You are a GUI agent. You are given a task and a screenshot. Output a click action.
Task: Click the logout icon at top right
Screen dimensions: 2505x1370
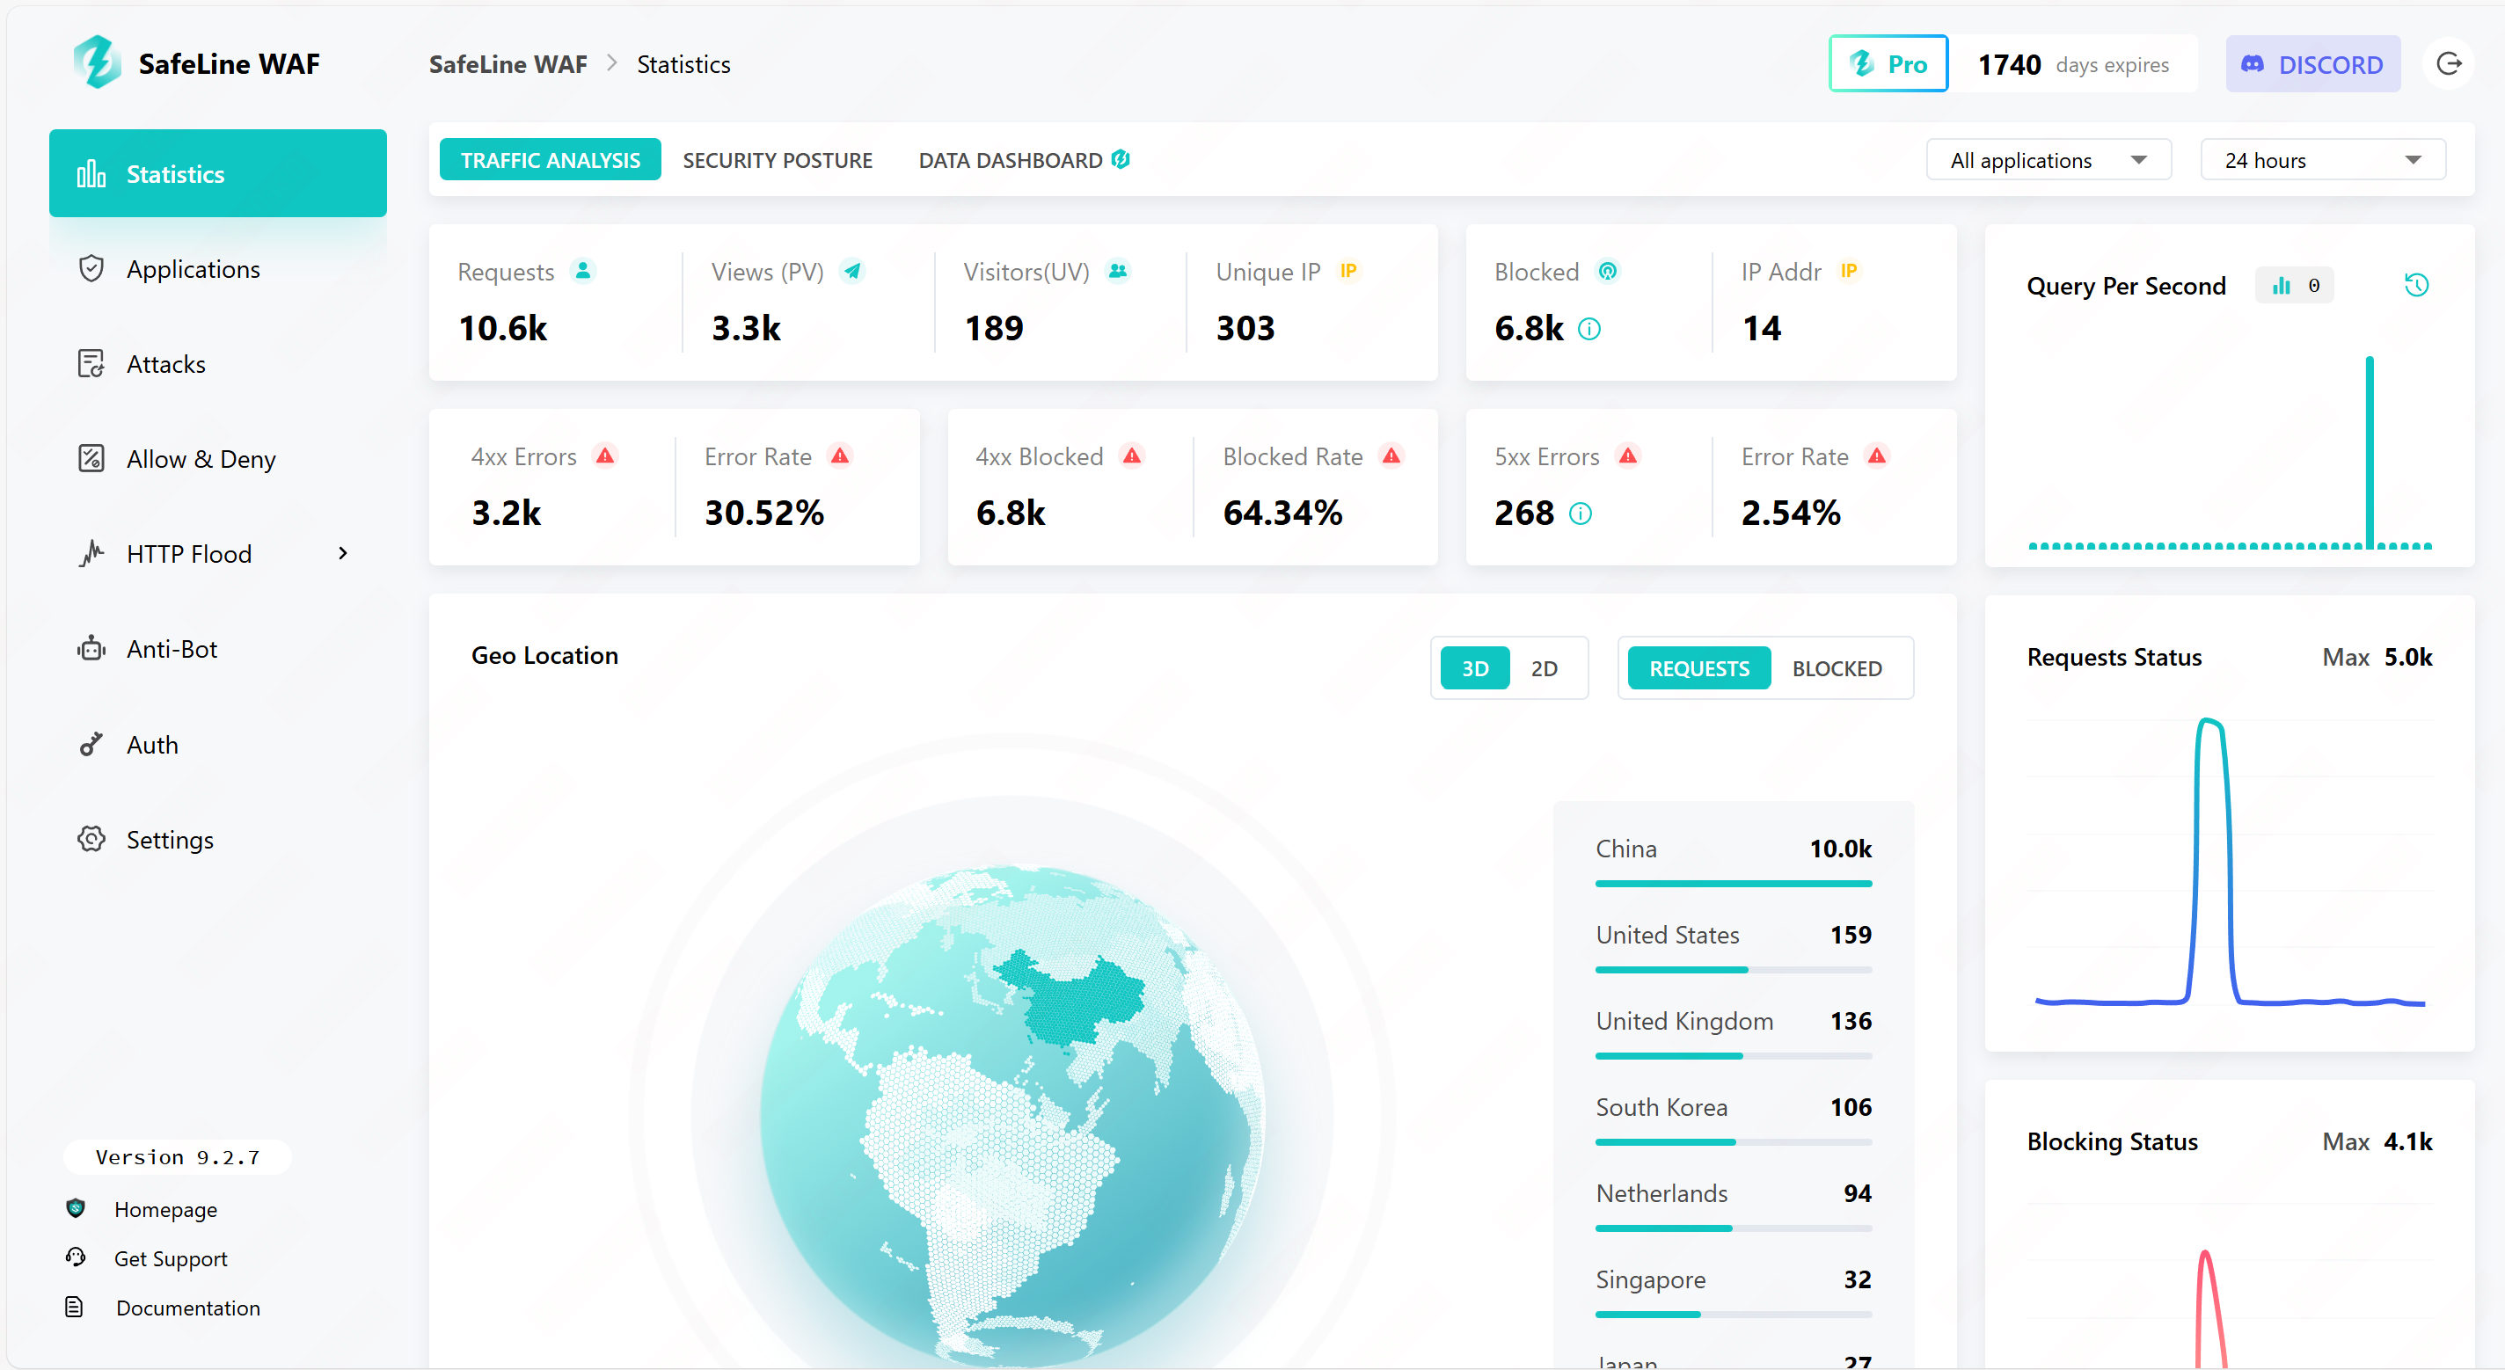click(x=2448, y=64)
